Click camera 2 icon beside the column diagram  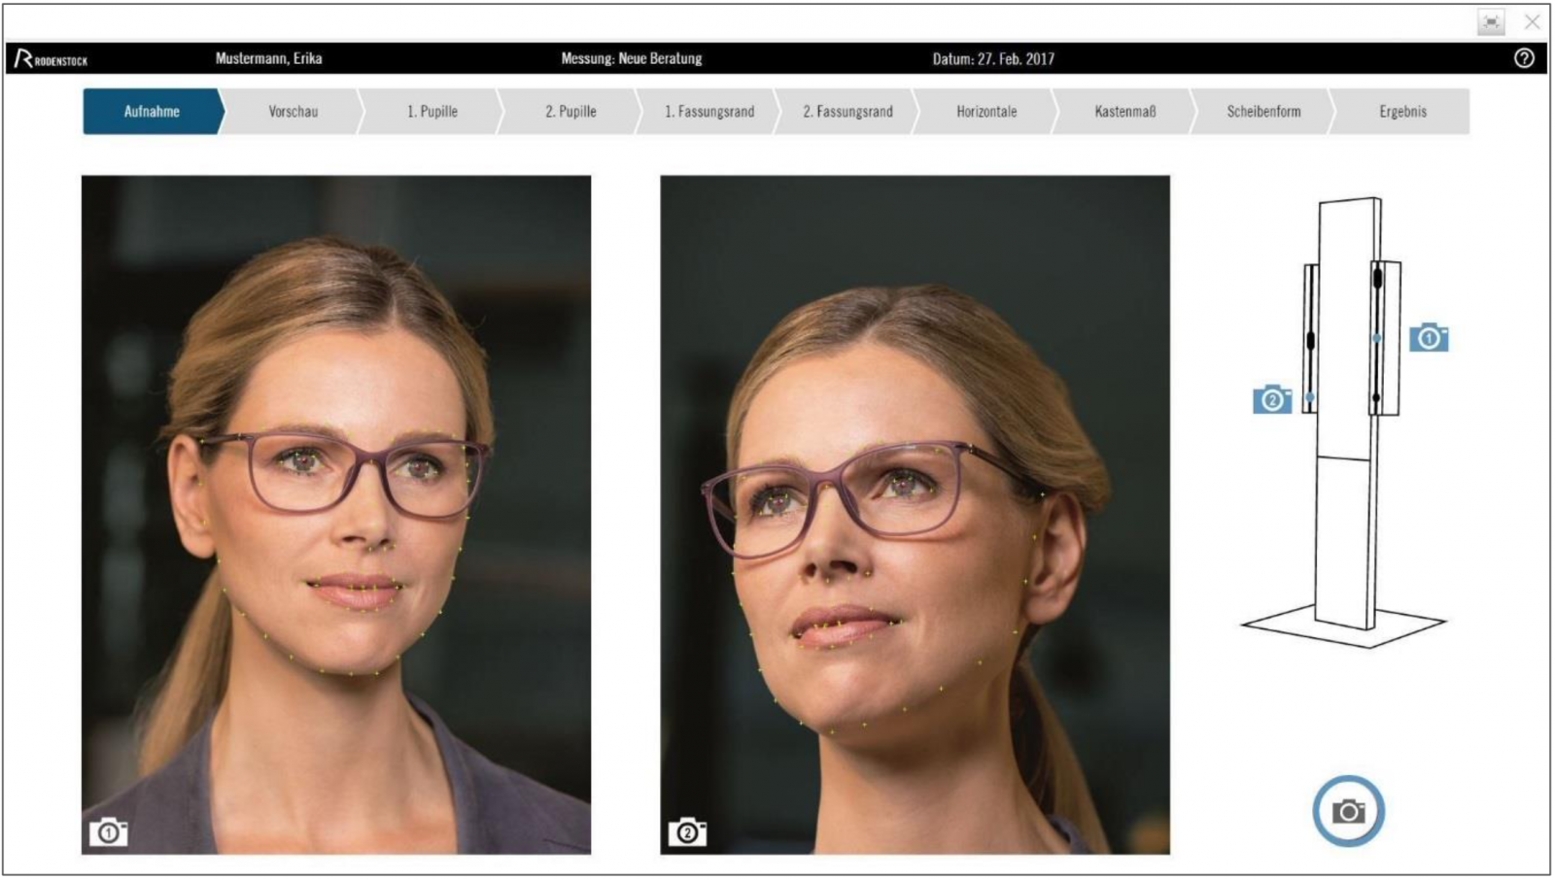point(1272,399)
